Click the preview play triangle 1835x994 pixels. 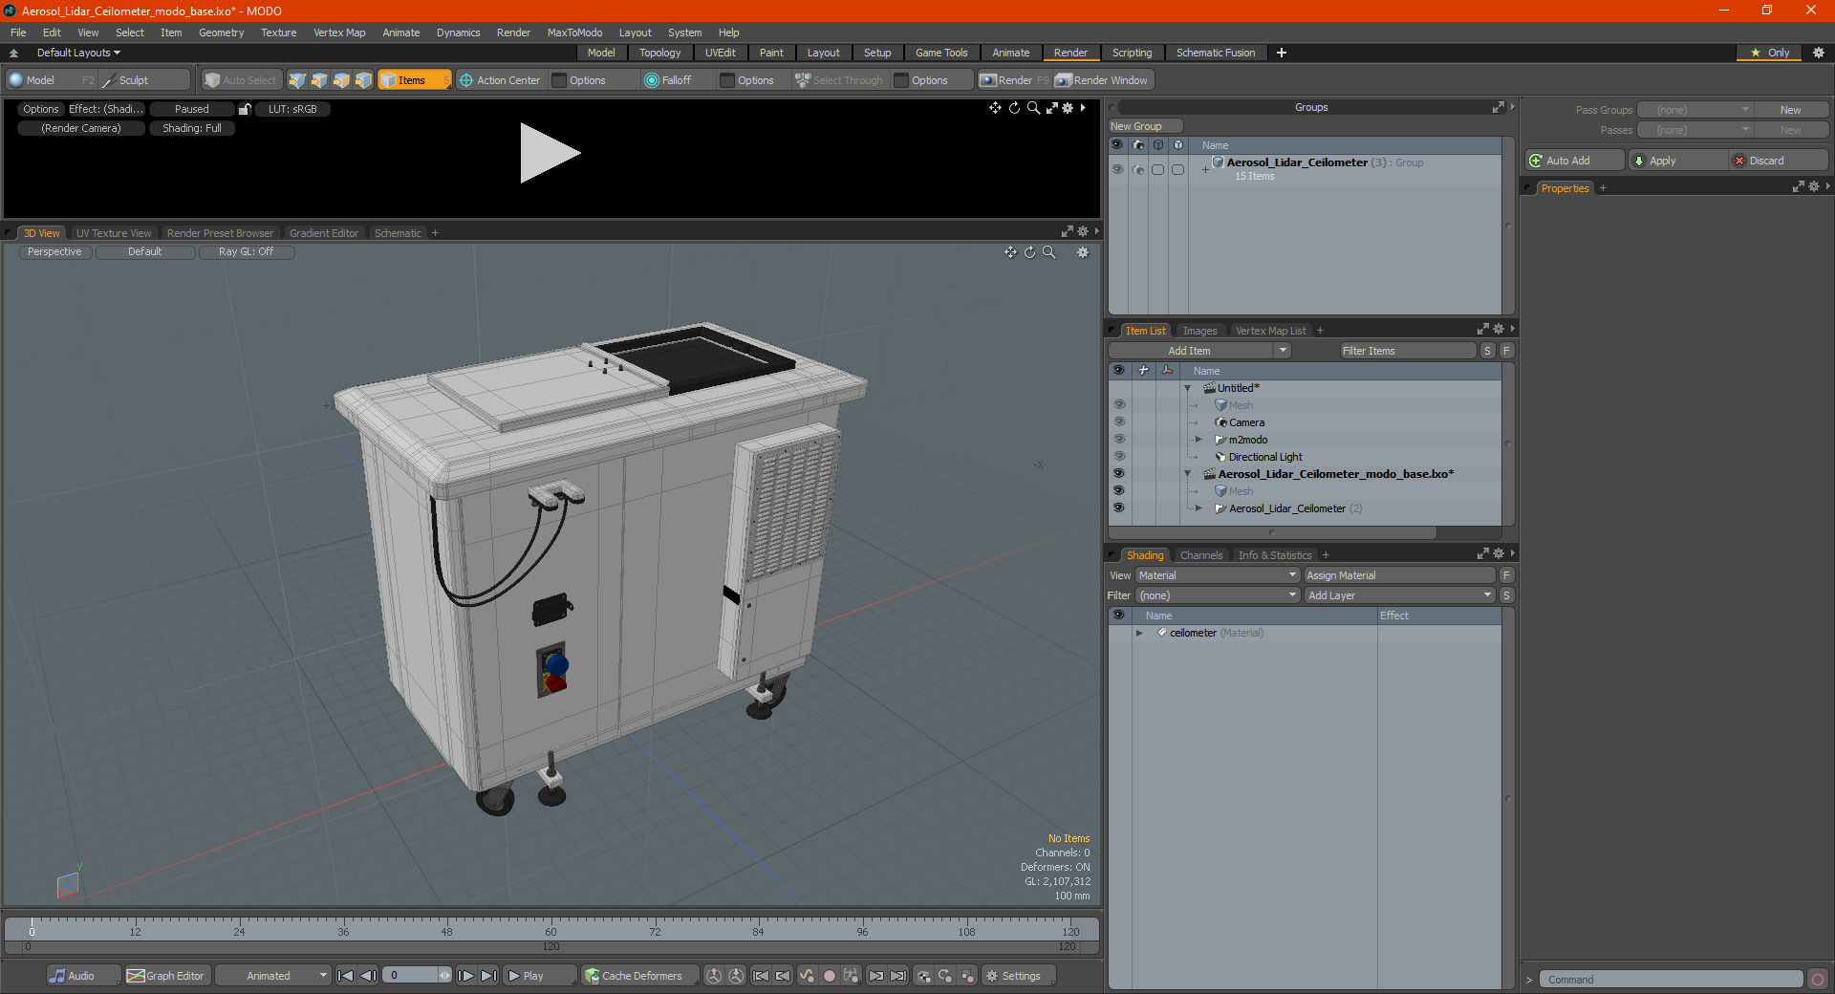550,153
